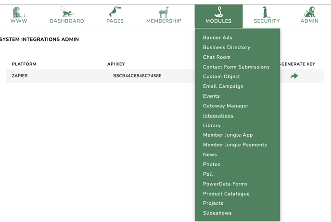
Task: Open the Membership navigation label
Action: click(164, 21)
